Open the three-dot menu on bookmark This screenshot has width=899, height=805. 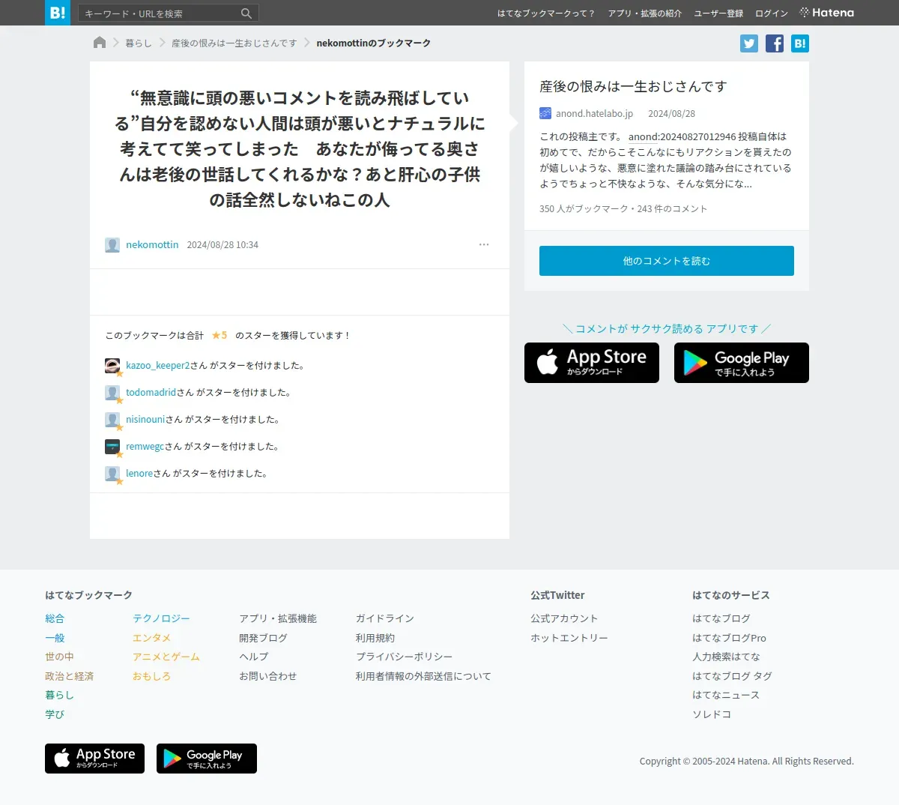484,244
